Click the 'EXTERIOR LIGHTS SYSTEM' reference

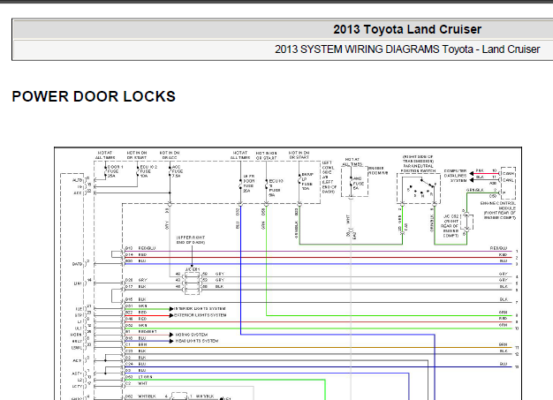(x=201, y=315)
